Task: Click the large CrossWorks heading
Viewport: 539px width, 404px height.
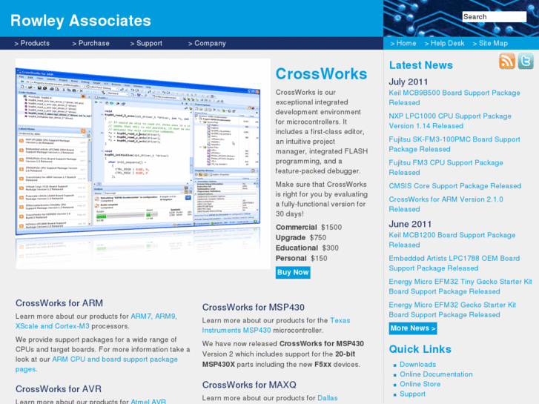Action: tap(322, 74)
